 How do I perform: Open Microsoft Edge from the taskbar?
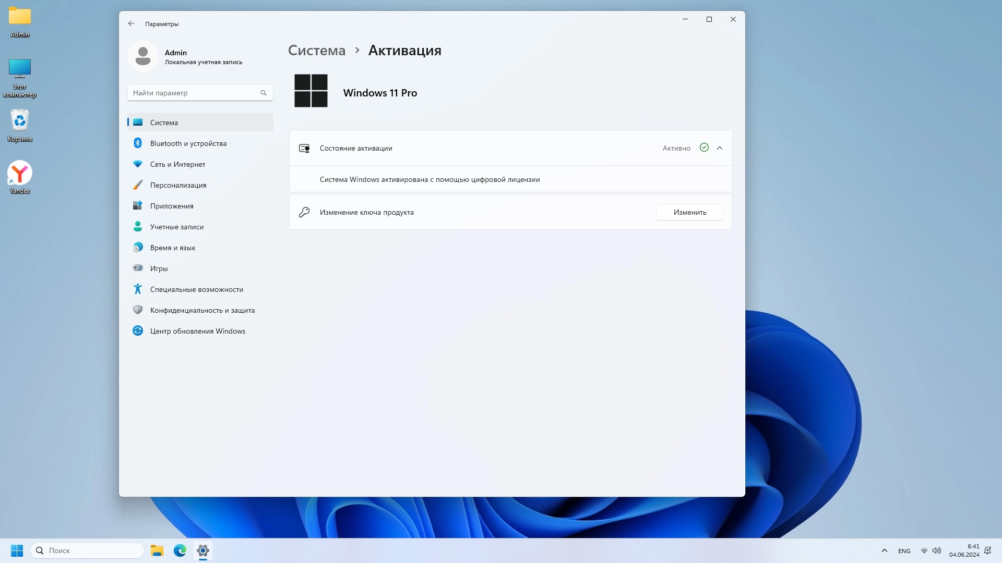click(180, 550)
